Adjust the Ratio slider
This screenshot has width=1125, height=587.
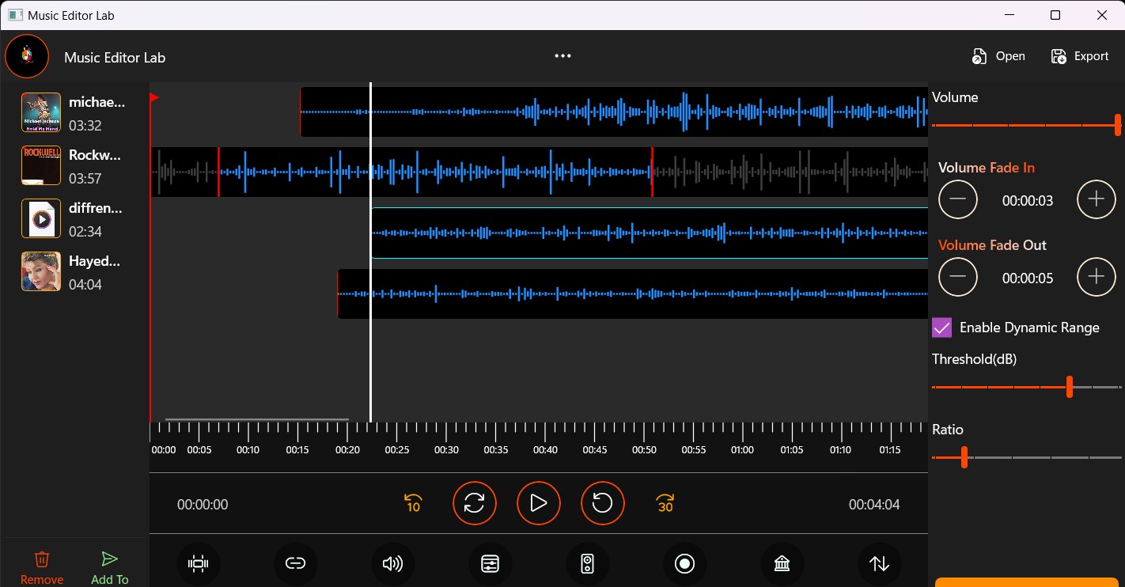click(x=963, y=457)
